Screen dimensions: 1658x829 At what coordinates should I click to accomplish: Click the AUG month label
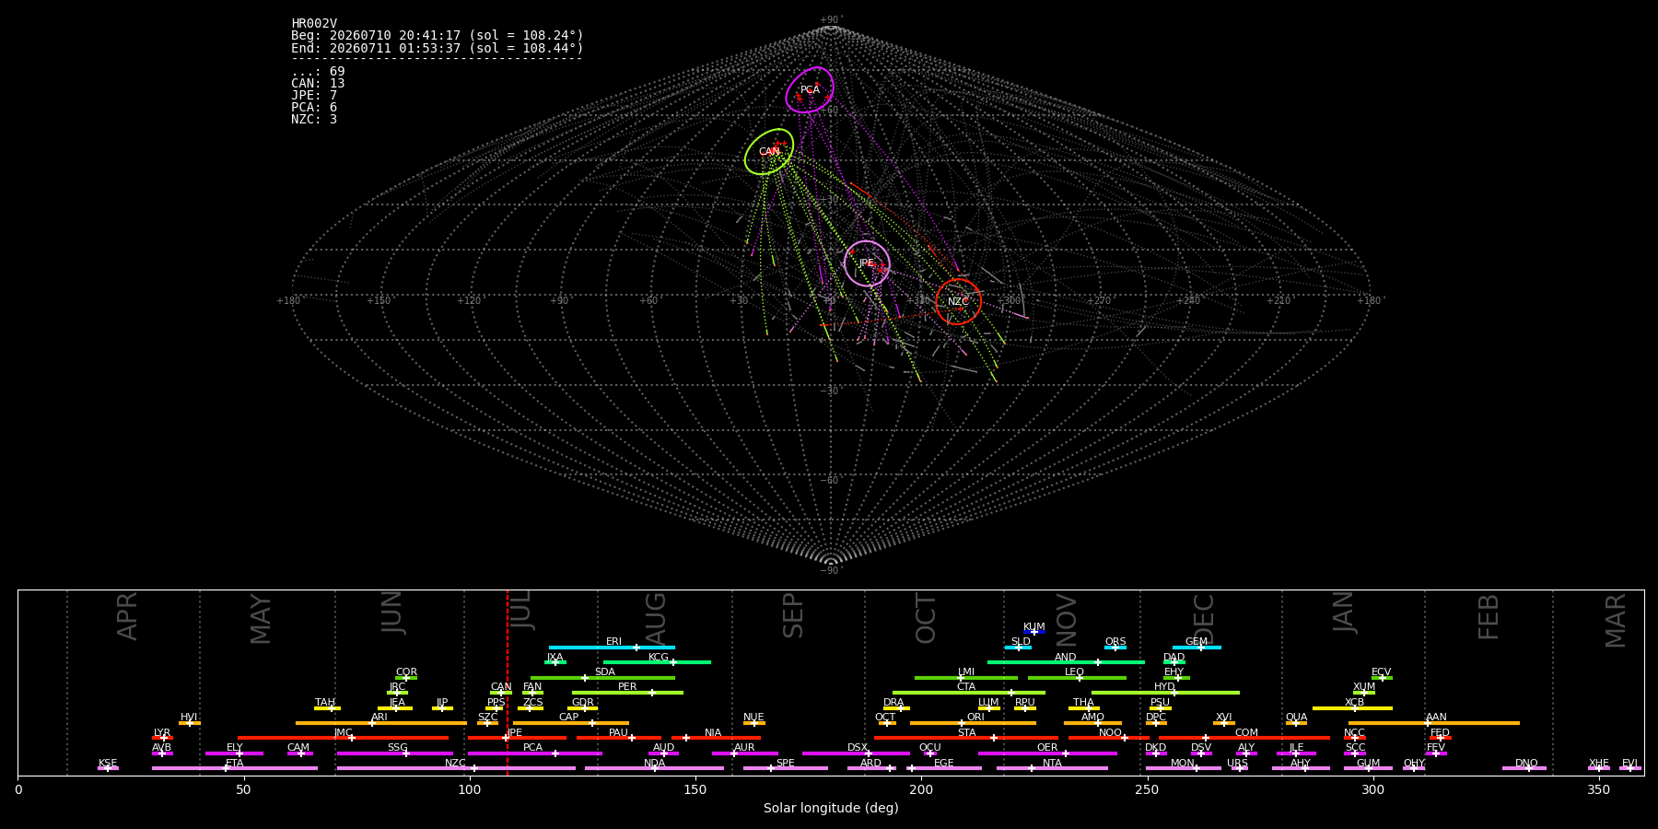click(656, 620)
